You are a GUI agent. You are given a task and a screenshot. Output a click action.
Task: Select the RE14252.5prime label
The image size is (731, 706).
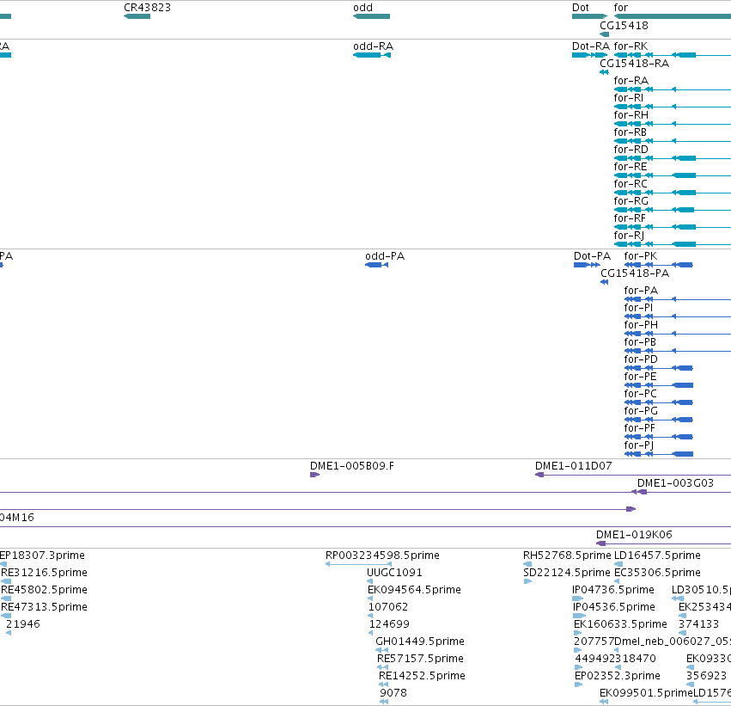tap(422, 676)
